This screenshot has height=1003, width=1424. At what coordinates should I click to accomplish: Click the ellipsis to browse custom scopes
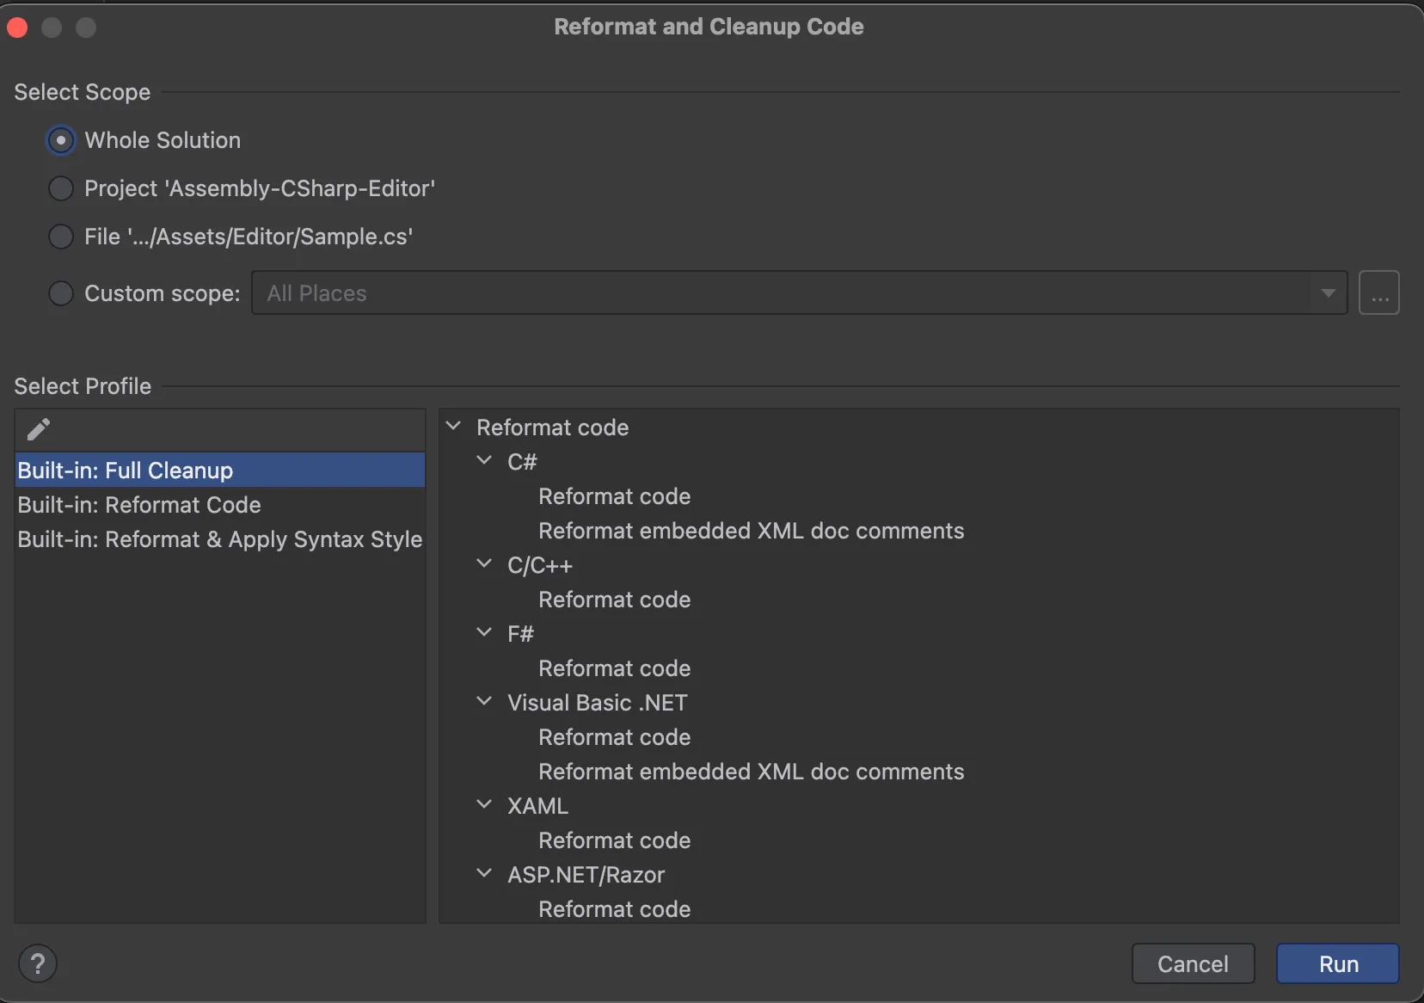tap(1380, 292)
